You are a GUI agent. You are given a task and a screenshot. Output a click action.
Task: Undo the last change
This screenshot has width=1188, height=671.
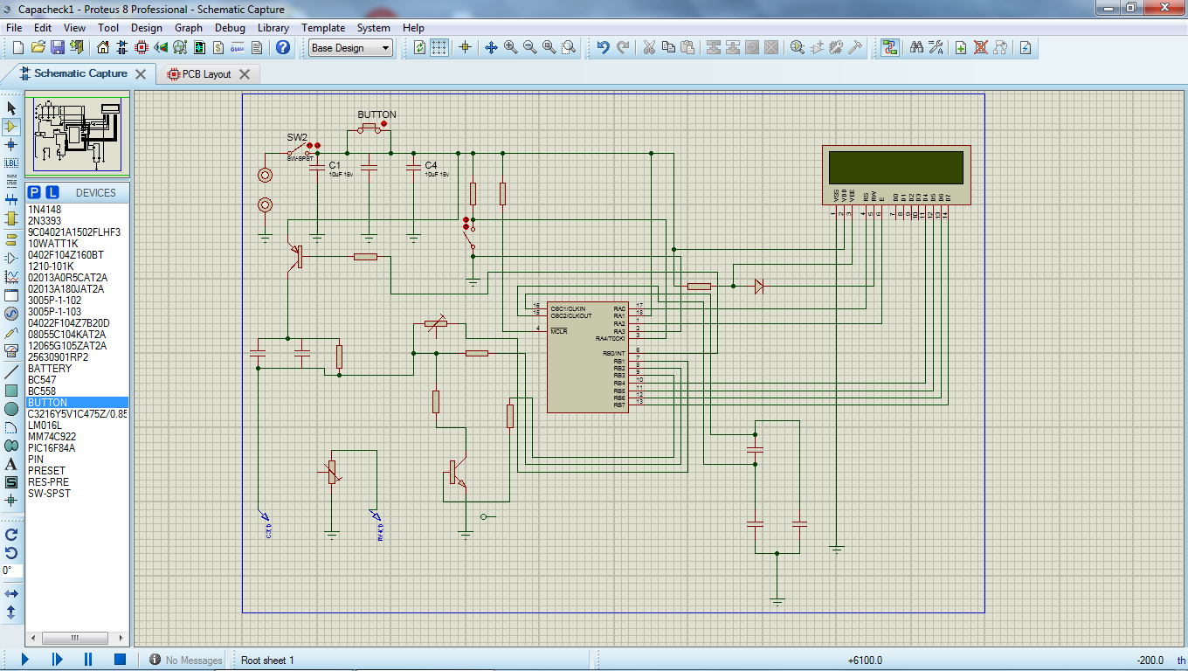click(603, 47)
